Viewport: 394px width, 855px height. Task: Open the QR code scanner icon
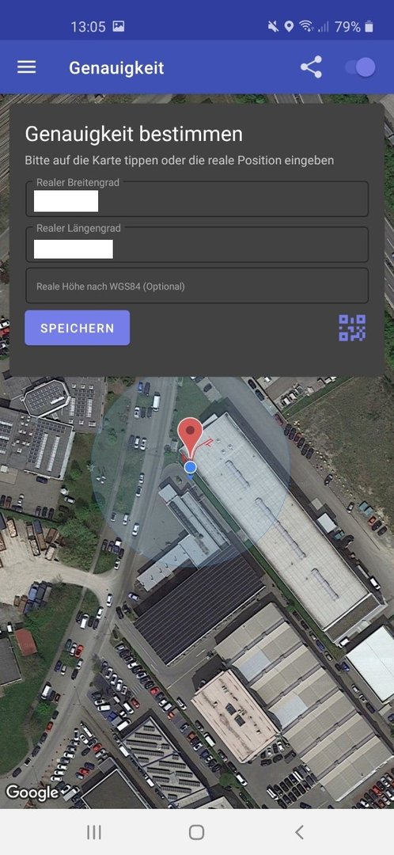pos(352,328)
